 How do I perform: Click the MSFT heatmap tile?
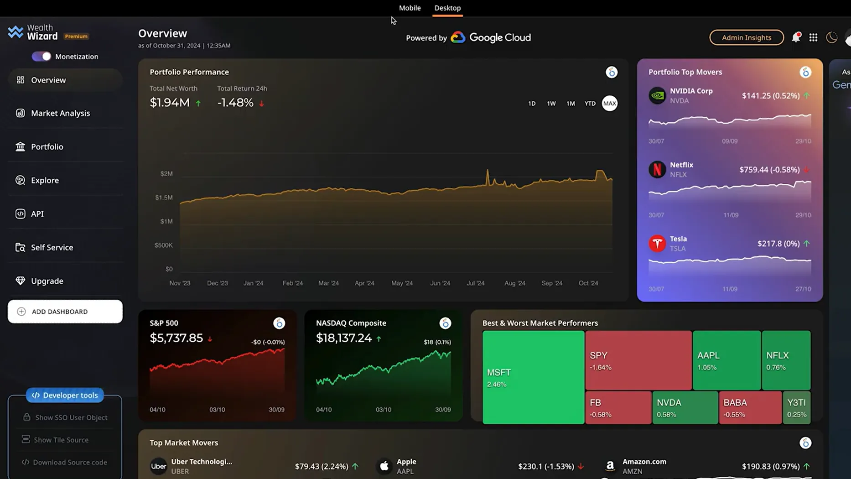(533, 377)
